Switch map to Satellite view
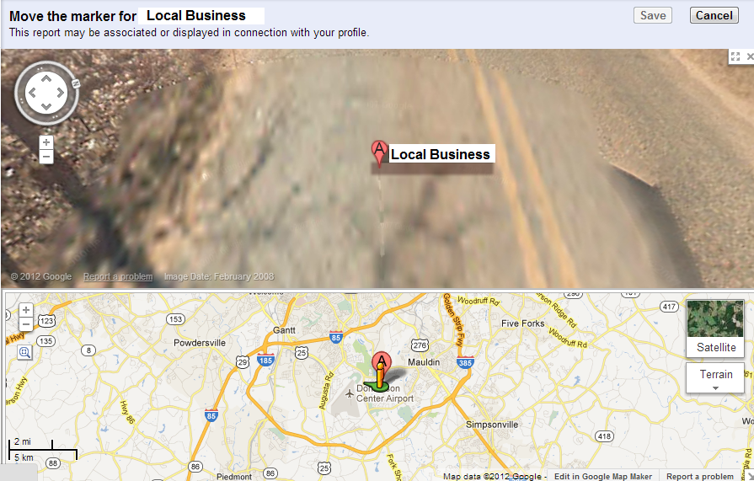Screen dimensions: 754x481 tap(715, 328)
